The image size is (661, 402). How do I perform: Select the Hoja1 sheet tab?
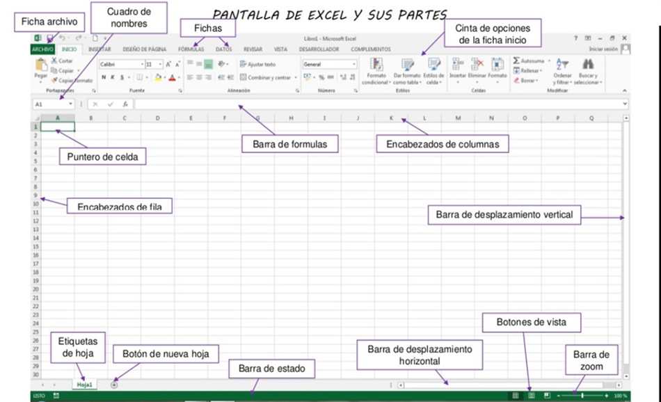point(84,385)
